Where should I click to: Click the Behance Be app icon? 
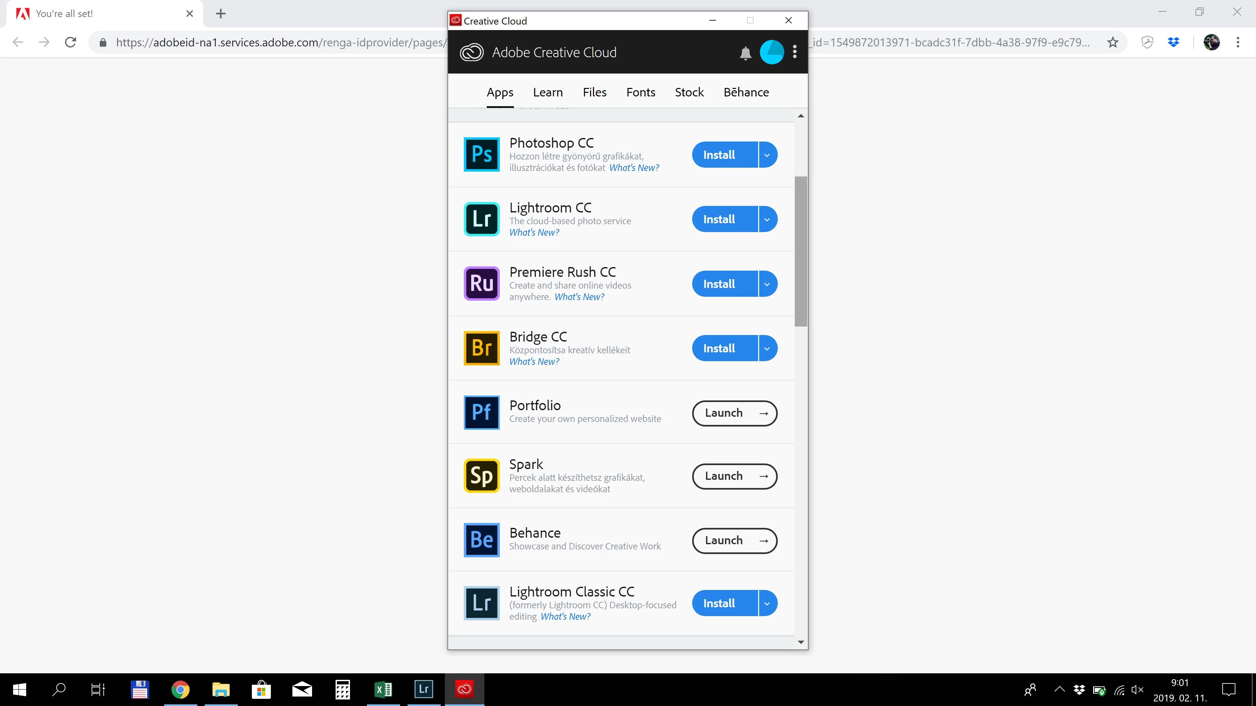pos(481,540)
